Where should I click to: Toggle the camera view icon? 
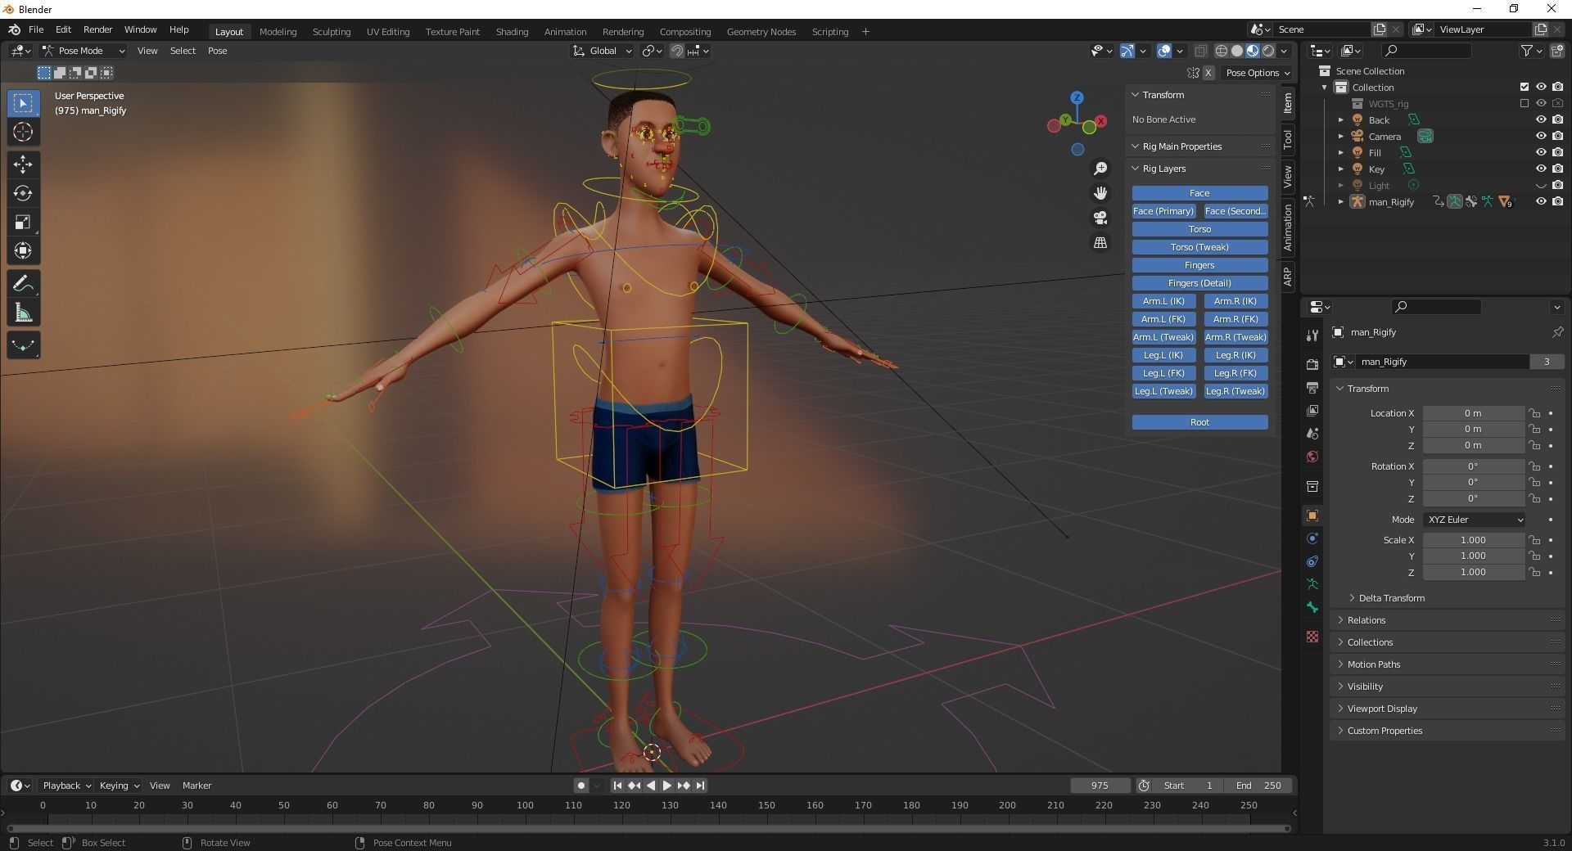click(x=1100, y=218)
